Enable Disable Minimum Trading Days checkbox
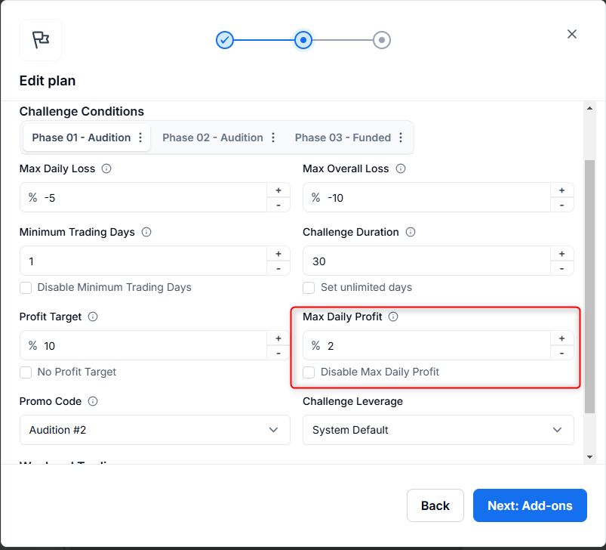This screenshot has width=606, height=550. point(26,288)
